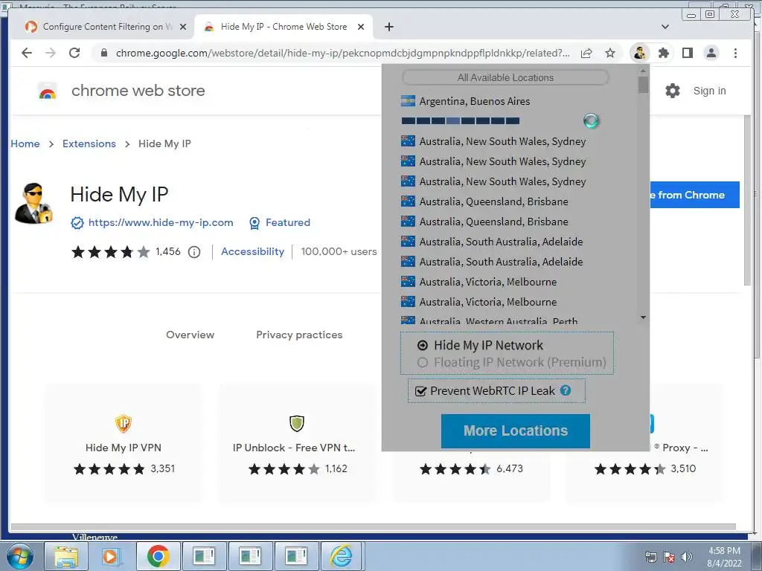Open the https://www.hide-my-ip.com link
Screen dimensions: 762x571
pyautogui.click(x=161, y=222)
